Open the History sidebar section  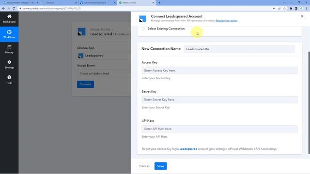pos(9,49)
